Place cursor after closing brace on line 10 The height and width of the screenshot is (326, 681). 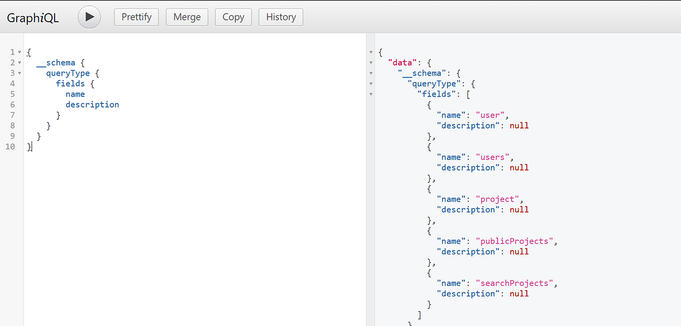(32, 147)
